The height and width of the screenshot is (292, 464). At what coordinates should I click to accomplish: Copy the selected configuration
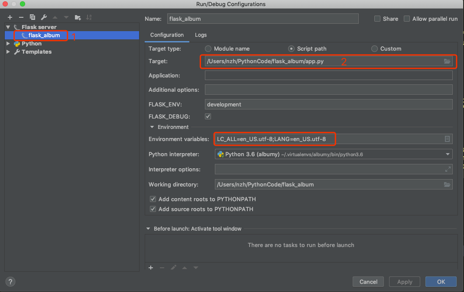(32, 17)
